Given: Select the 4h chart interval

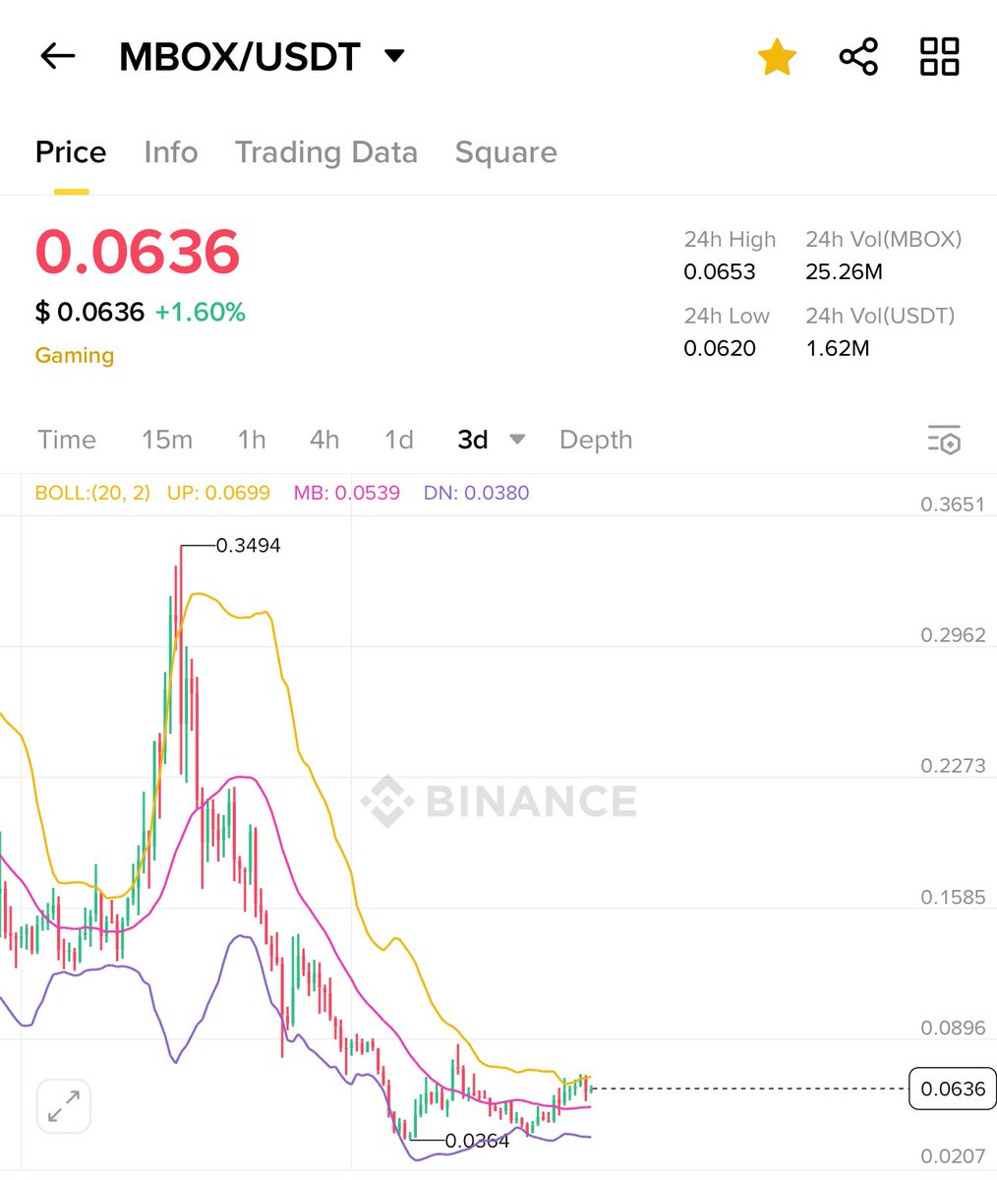Looking at the screenshot, I should (x=324, y=440).
